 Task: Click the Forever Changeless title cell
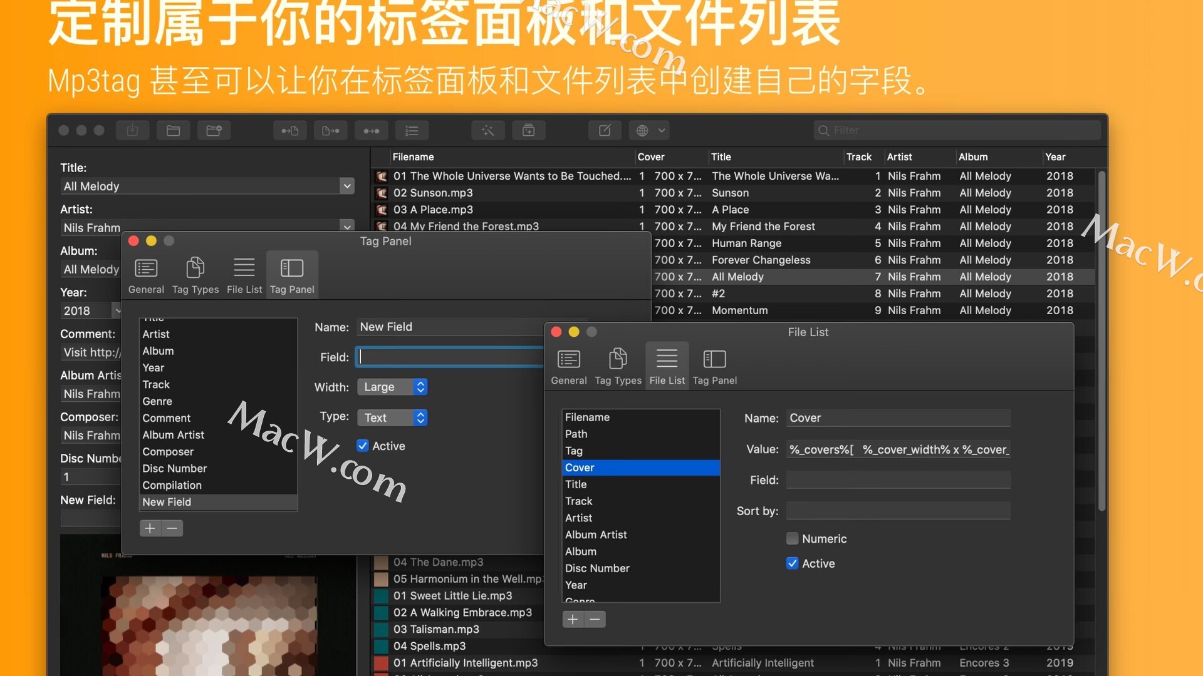[761, 260]
